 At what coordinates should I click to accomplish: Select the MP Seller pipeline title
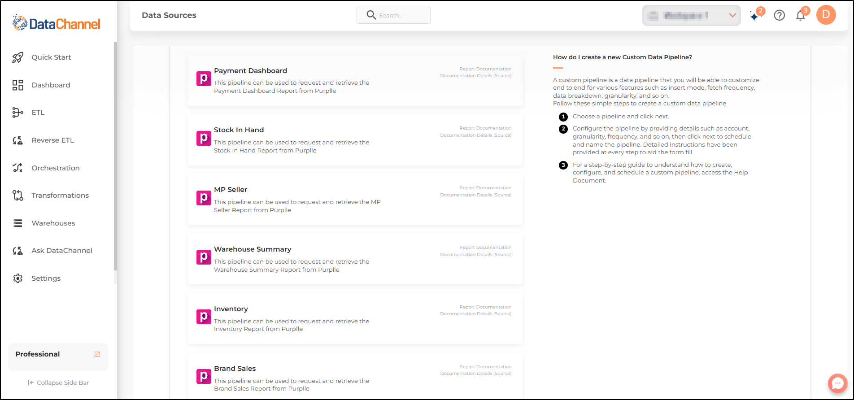click(231, 190)
